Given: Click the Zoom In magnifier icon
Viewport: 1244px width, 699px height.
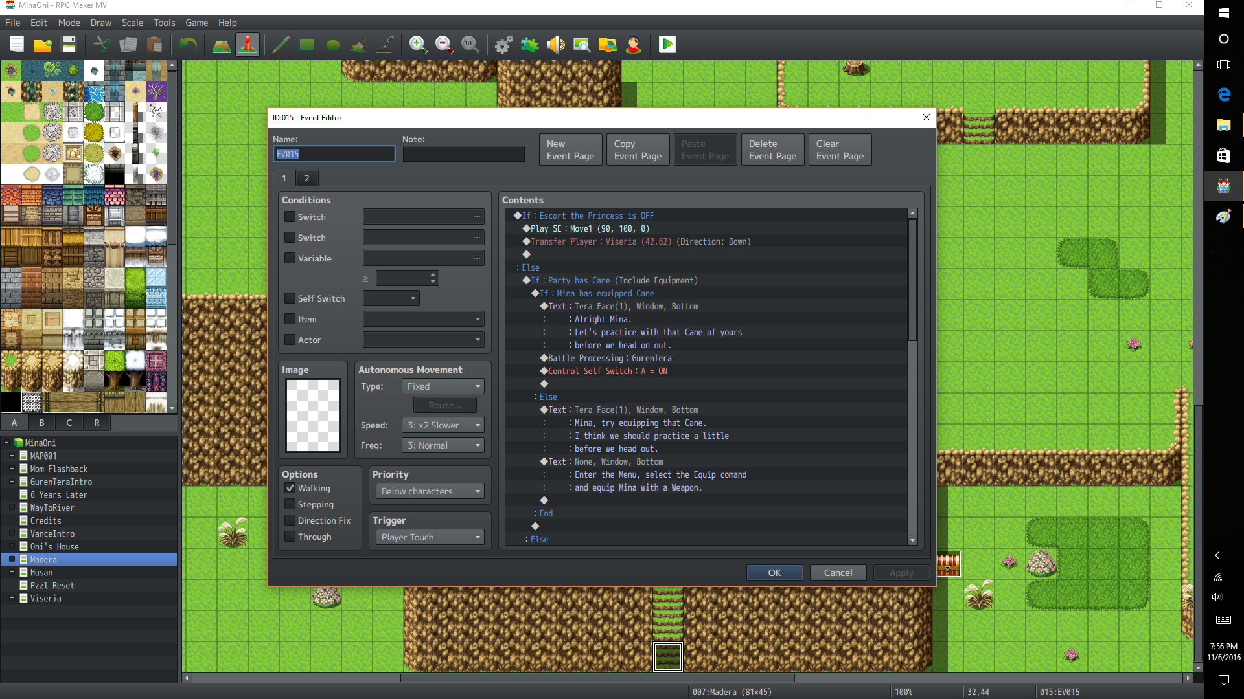Looking at the screenshot, I should tap(418, 45).
